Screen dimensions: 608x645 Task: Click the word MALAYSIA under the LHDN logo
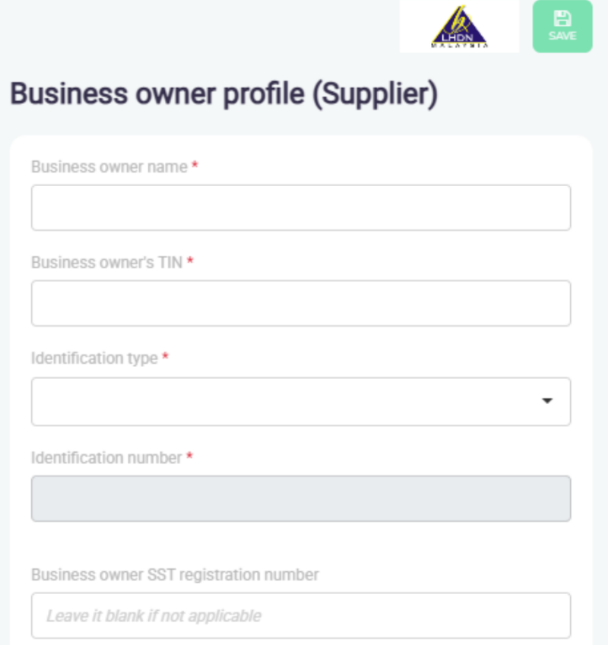(459, 46)
